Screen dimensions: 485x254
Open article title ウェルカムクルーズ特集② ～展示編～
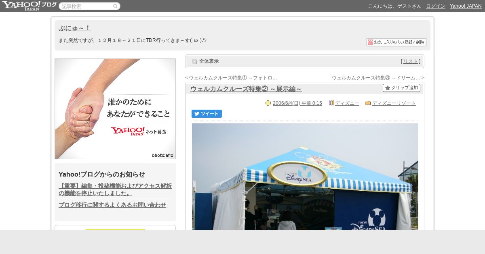[246, 89]
